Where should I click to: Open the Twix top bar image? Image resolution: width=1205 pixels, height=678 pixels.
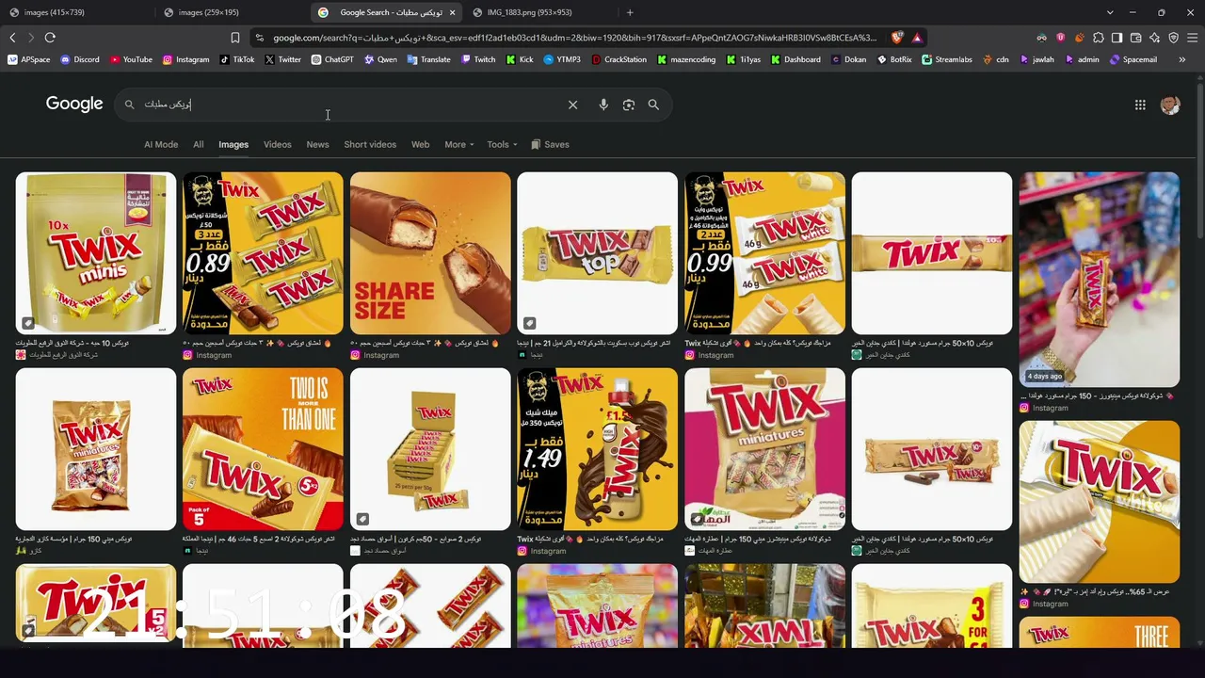[x=598, y=253]
